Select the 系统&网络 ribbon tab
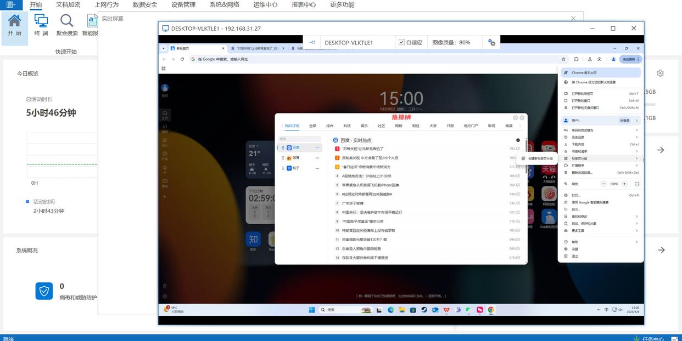The image size is (682, 341). point(224,4)
